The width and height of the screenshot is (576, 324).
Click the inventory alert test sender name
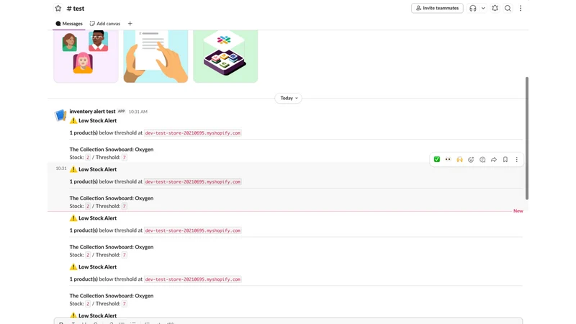(x=92, y=112)
